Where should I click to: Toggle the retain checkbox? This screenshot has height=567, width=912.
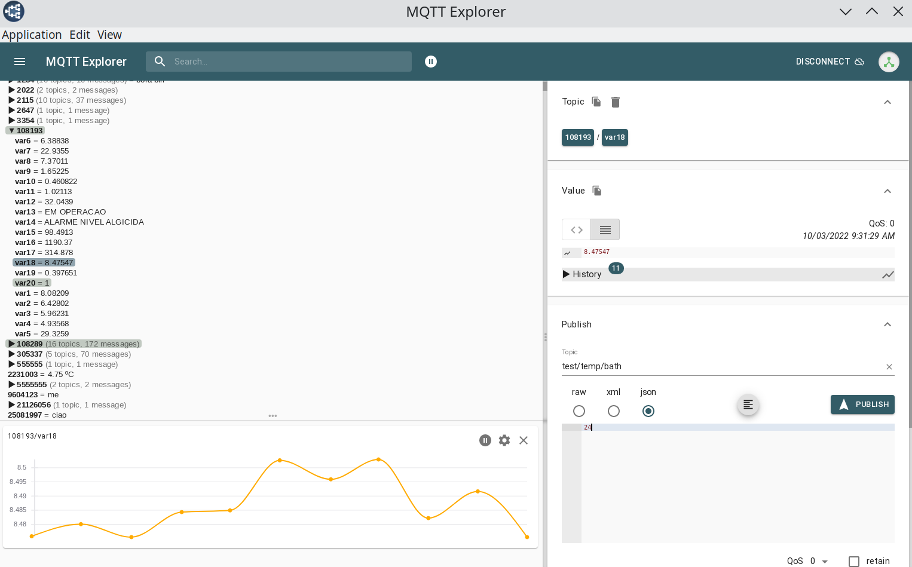coord(854,561)
